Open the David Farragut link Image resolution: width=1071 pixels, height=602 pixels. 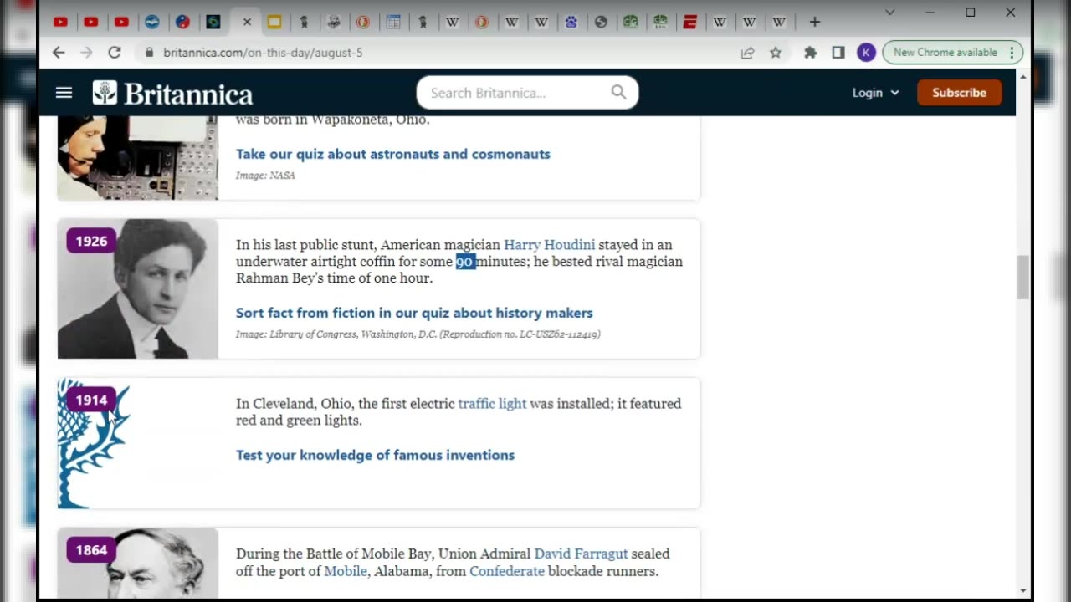tap(581, 554)
